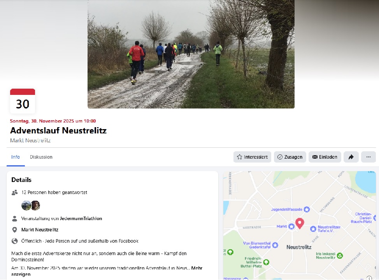379x280 pixels.
Task: Click the Einladen invite button
Action: tap(325, 157)
